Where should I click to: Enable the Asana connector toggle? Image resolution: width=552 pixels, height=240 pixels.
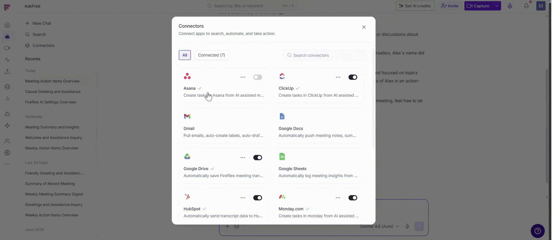[258, 77]
